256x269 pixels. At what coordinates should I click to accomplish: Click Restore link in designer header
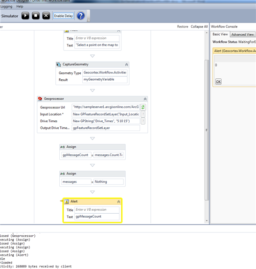coord(183,26)
